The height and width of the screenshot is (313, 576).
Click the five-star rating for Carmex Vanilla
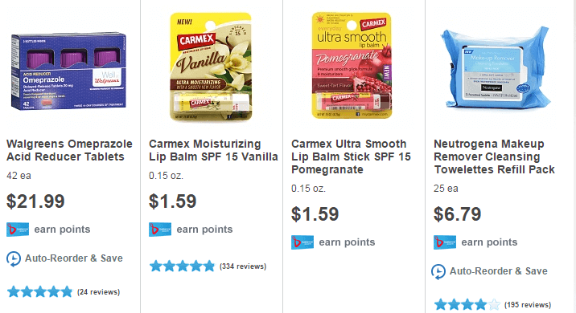point(182,266)
